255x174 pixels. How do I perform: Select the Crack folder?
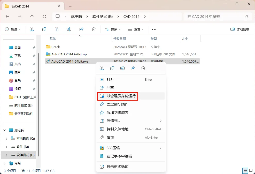(x=122, y=47)
